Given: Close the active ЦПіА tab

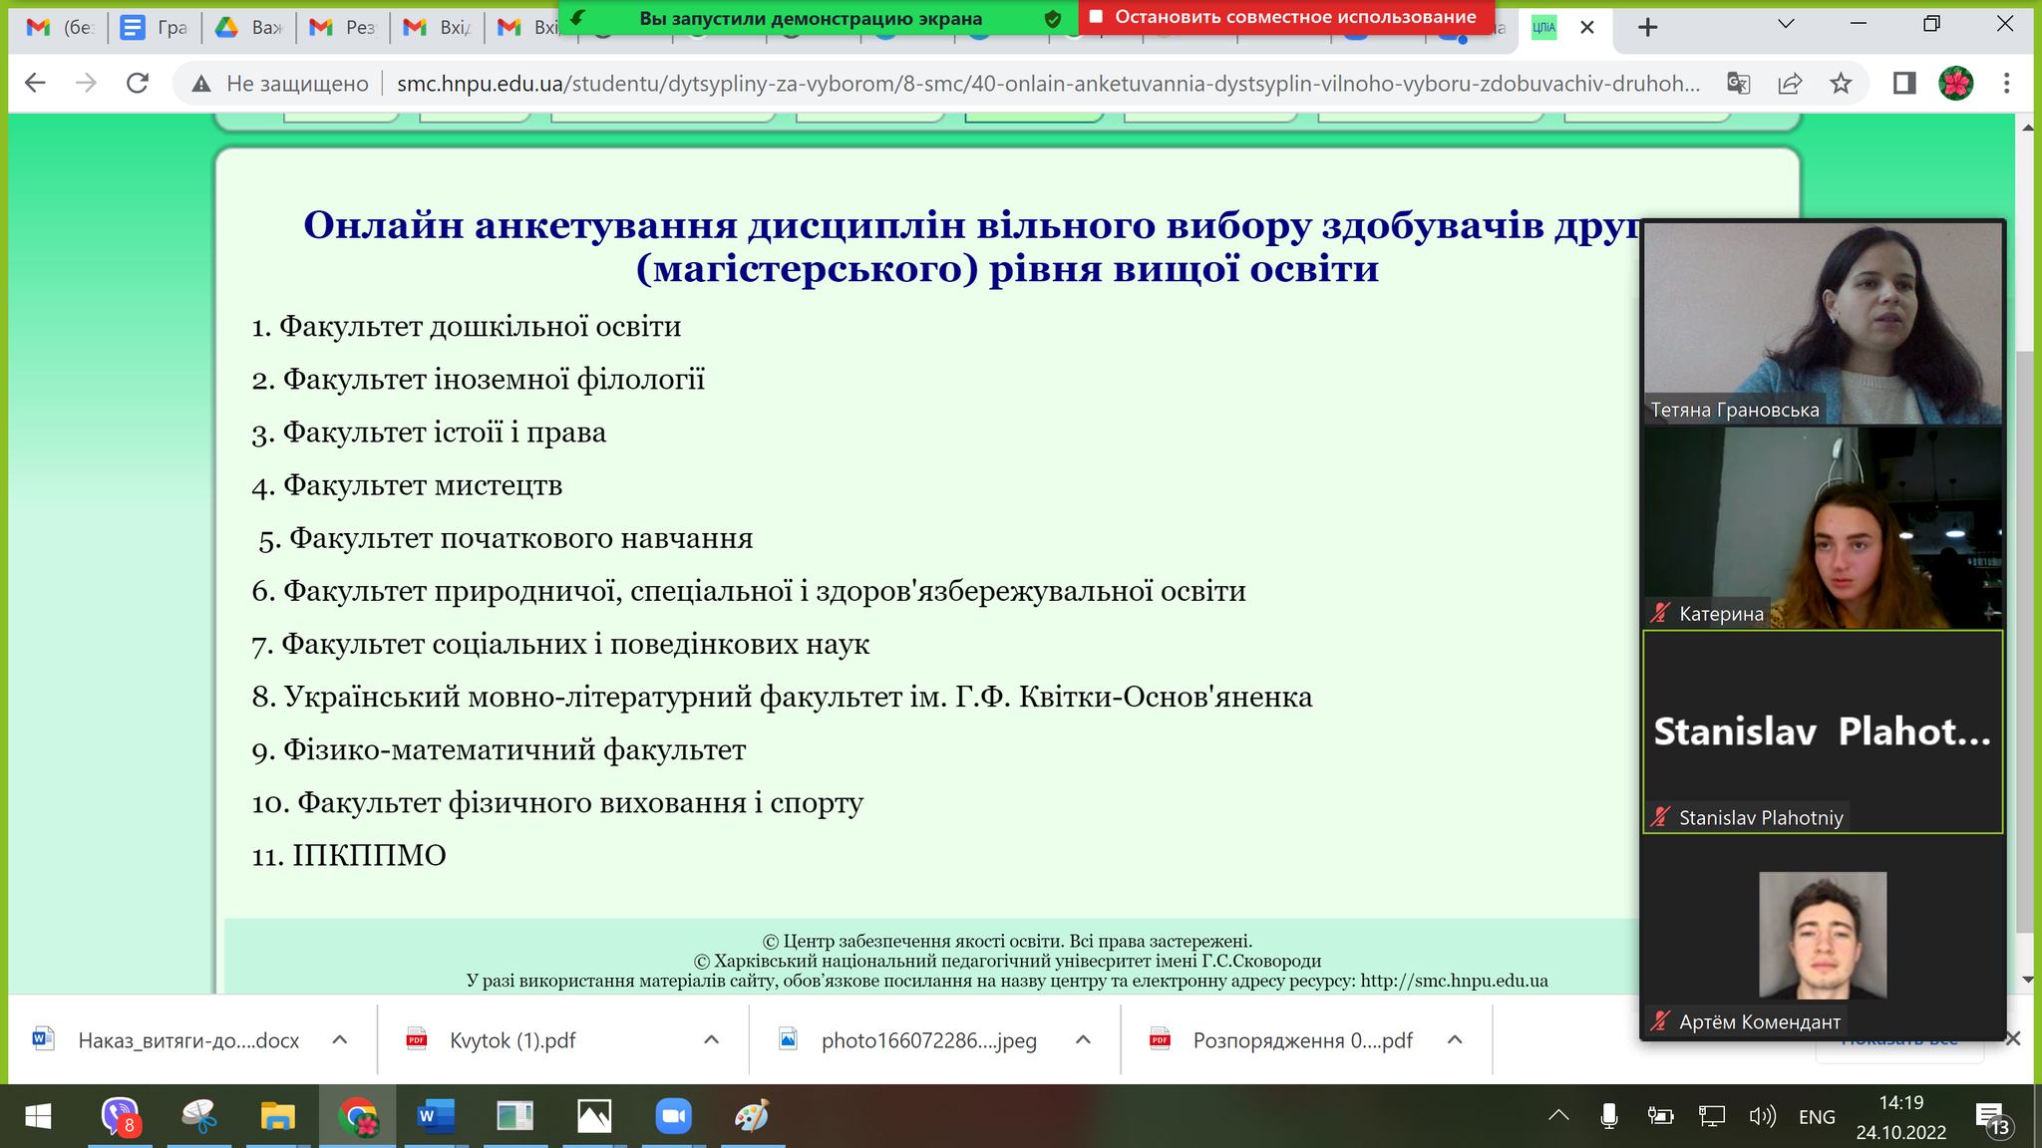Looking at the screenshot, I should tap(1587, 27).
